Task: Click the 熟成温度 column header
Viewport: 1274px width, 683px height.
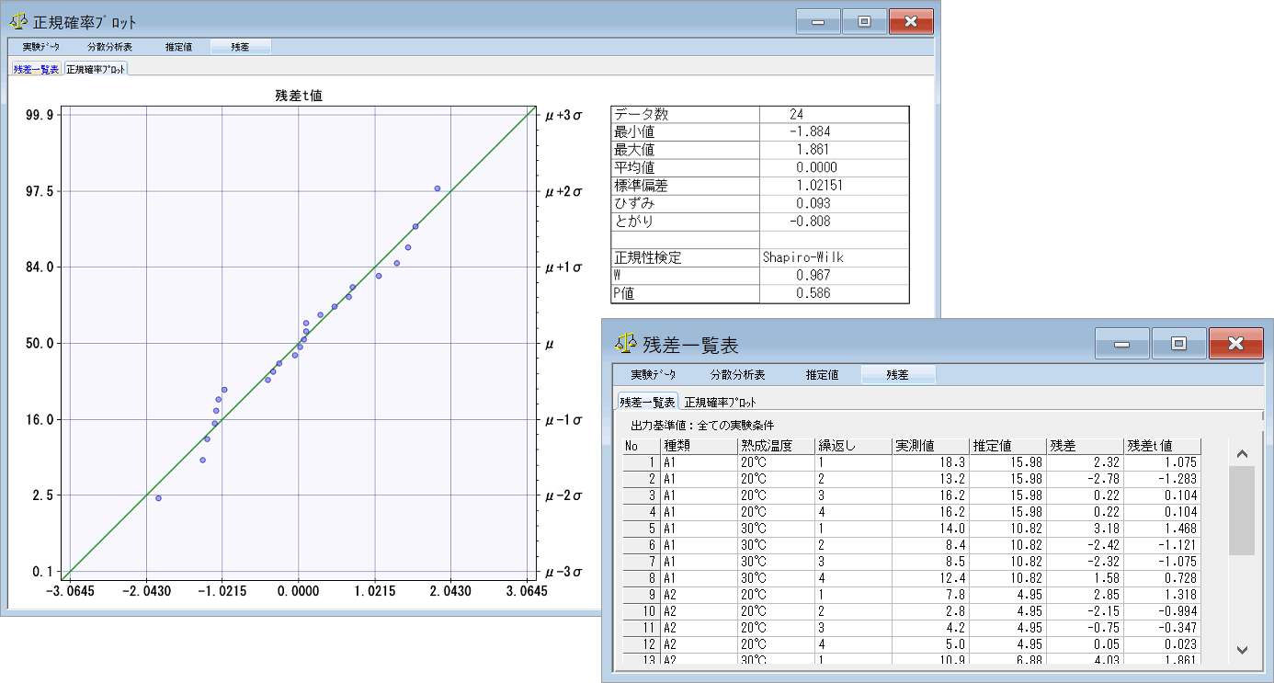Action: (x=776, y=446)
